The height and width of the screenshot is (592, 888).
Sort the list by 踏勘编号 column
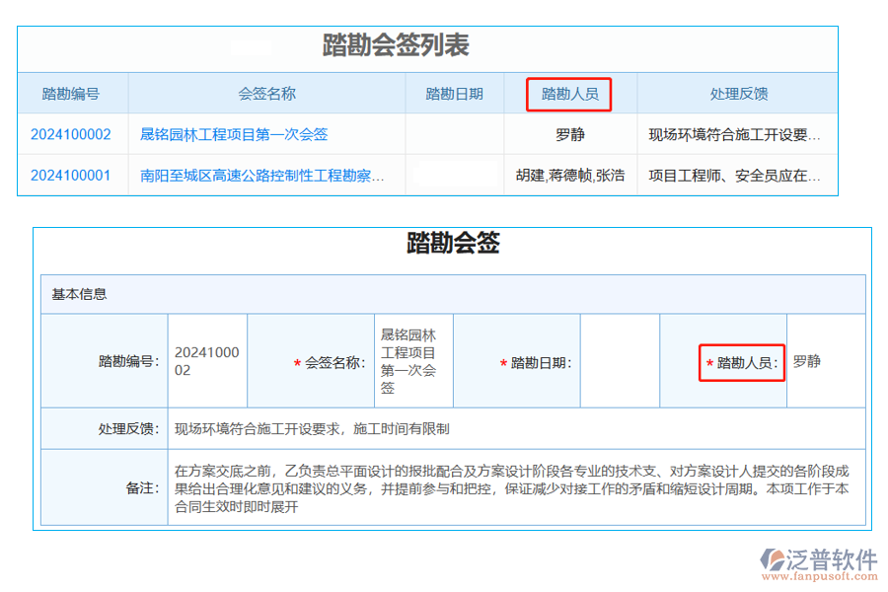[73, 93]
